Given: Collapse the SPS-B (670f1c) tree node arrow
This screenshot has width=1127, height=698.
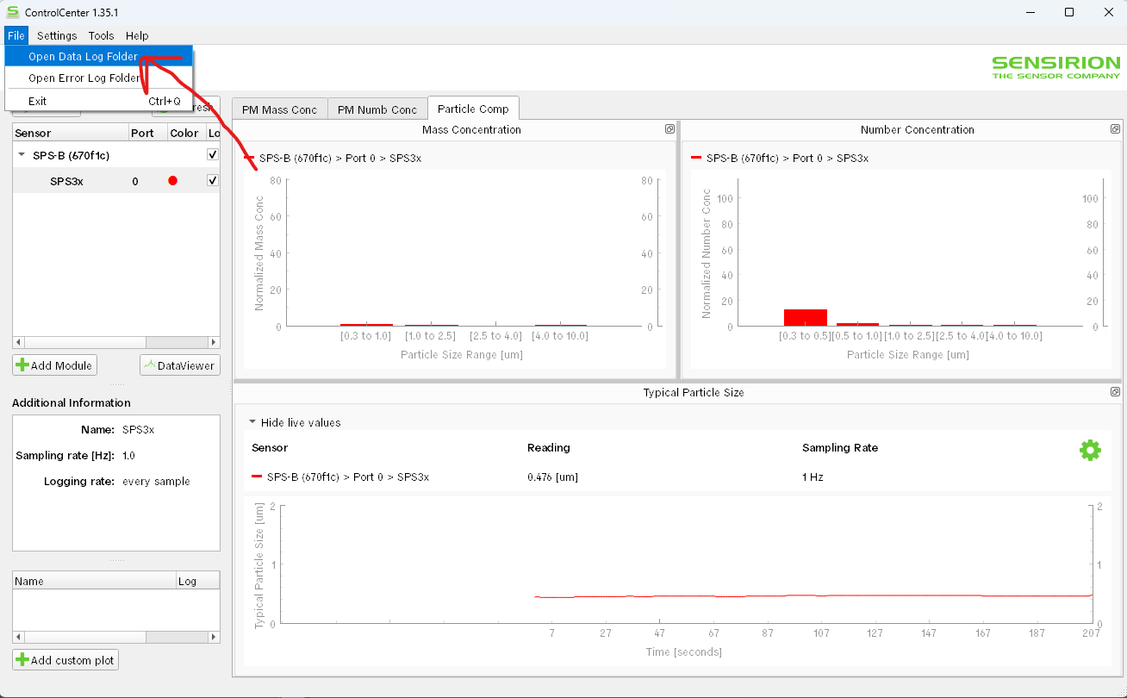Looking at the screenshot, I should click(22, 155).
